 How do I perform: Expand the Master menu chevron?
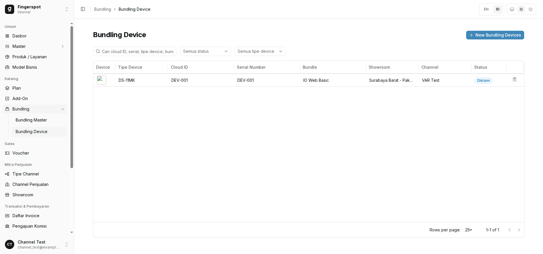pyautogui.click(x=63, y=46)
